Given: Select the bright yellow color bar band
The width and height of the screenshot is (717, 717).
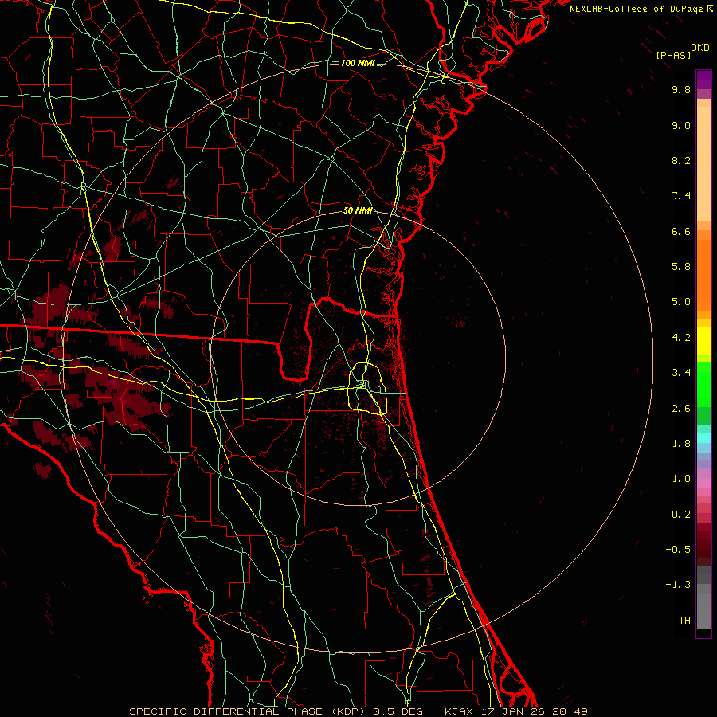Looking at the screenshot, I should coord(703,341).
